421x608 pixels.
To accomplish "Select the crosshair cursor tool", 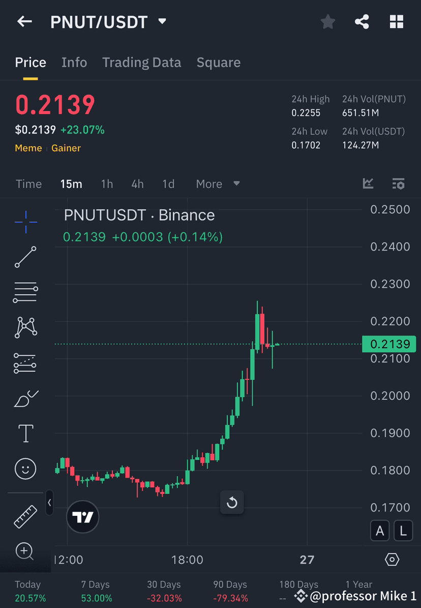I will (x=25, y=222).
